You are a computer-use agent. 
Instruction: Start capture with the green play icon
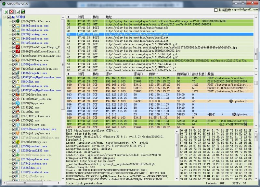coord(6,12)
